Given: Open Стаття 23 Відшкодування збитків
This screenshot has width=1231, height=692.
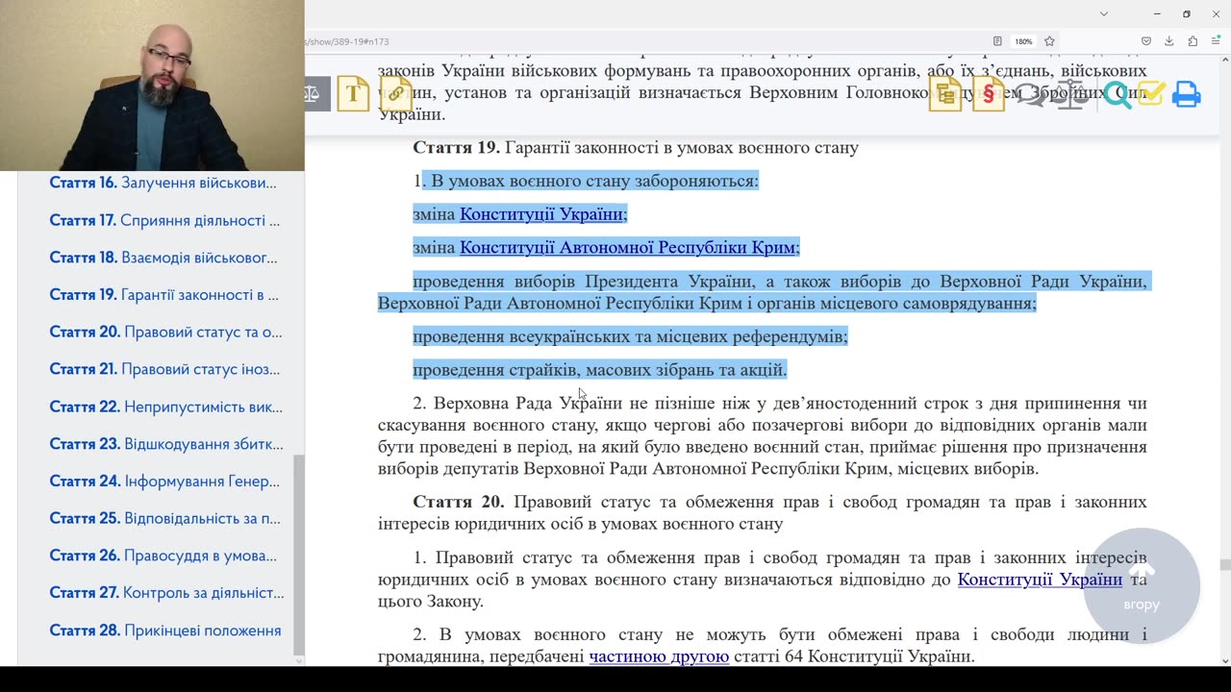Looking at the screenshot, I should tap(166, 444).
